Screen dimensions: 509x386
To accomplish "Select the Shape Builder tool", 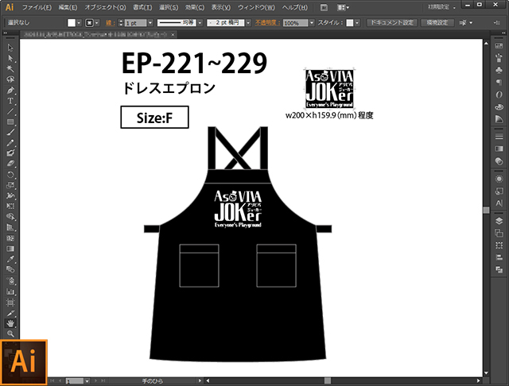I will (x=10, y=217).
